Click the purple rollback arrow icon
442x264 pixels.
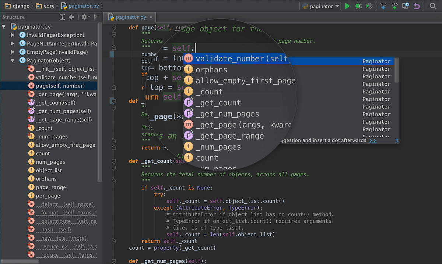[x=417, y=6]
